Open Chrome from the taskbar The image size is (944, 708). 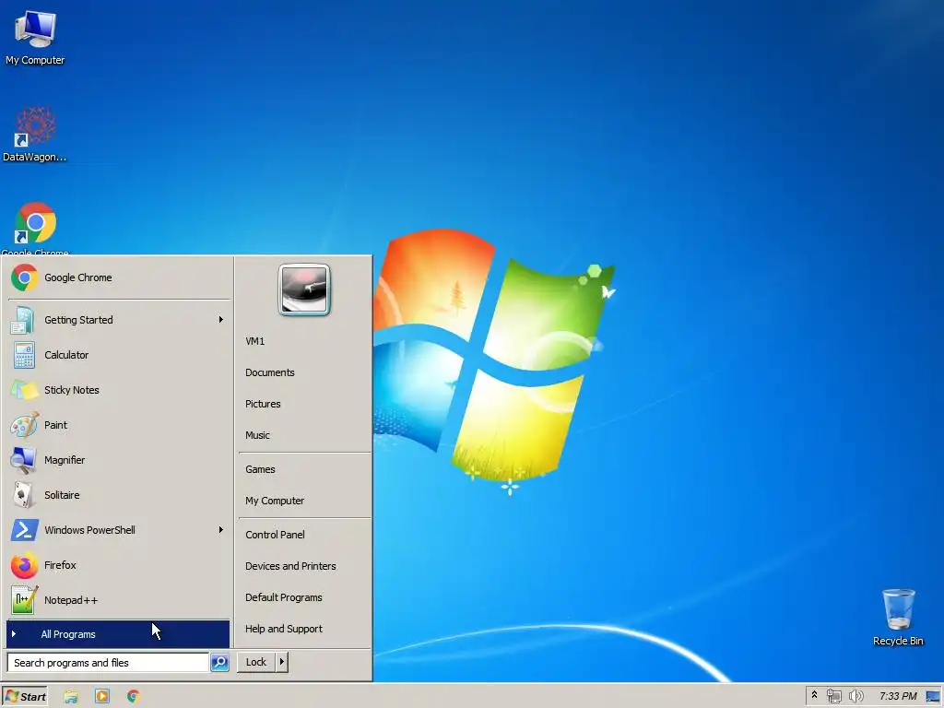tap(134, 697)
